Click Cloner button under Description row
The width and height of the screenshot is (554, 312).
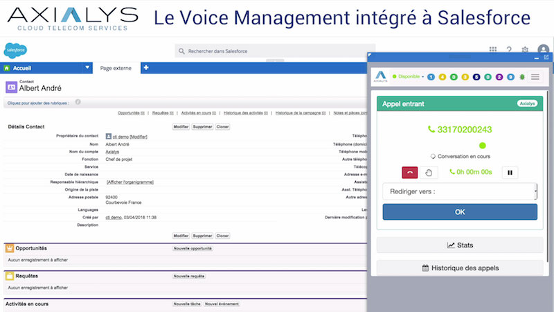tap(222, 236)
